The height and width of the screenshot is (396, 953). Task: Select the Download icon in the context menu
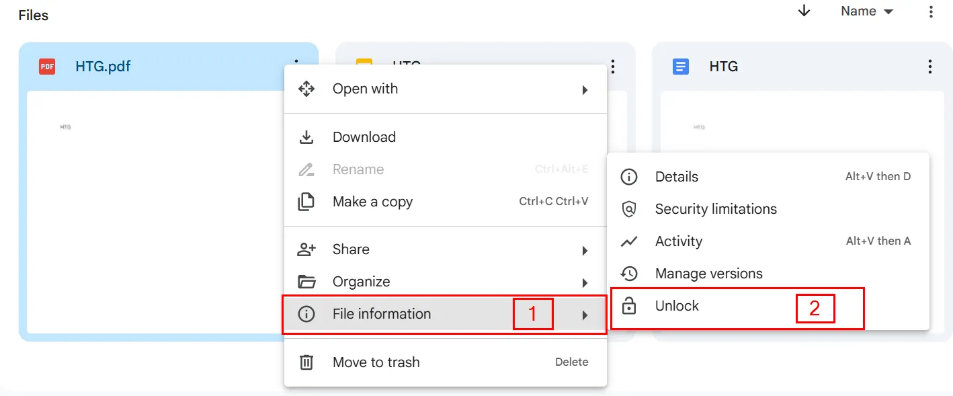click(x=307, y=136)
